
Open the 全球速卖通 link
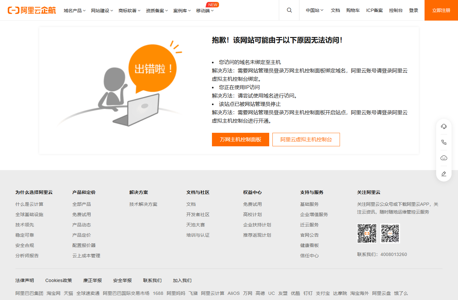point(88,293)
